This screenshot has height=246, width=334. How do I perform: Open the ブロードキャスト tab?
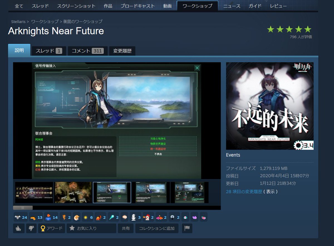pos(138,6)
